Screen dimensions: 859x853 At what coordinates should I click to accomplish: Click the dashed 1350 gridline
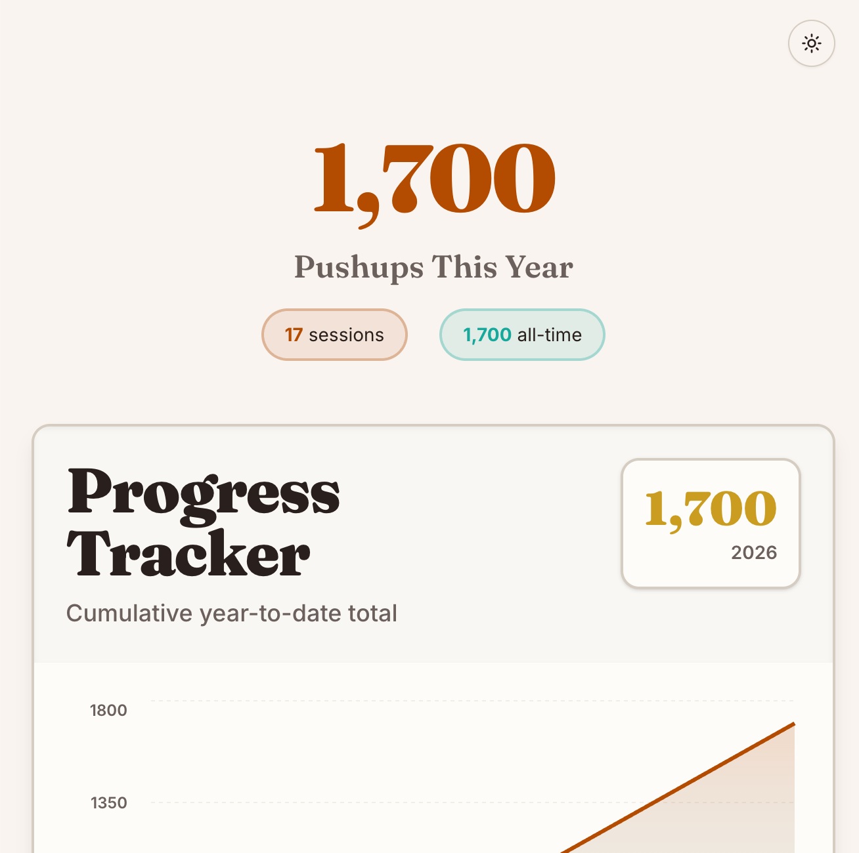(x=328, y=802)
